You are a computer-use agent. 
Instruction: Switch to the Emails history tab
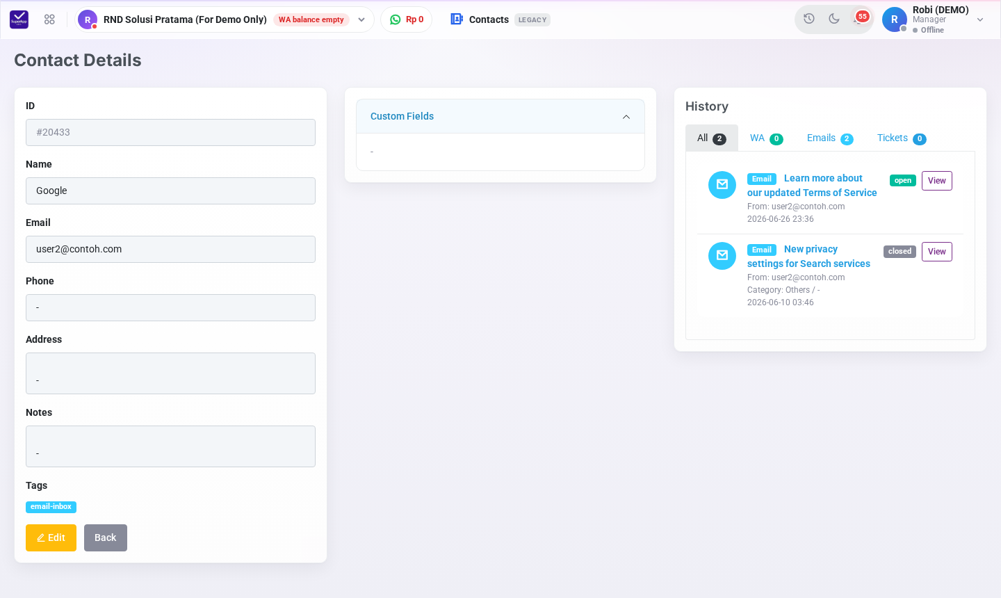[830, 138]
